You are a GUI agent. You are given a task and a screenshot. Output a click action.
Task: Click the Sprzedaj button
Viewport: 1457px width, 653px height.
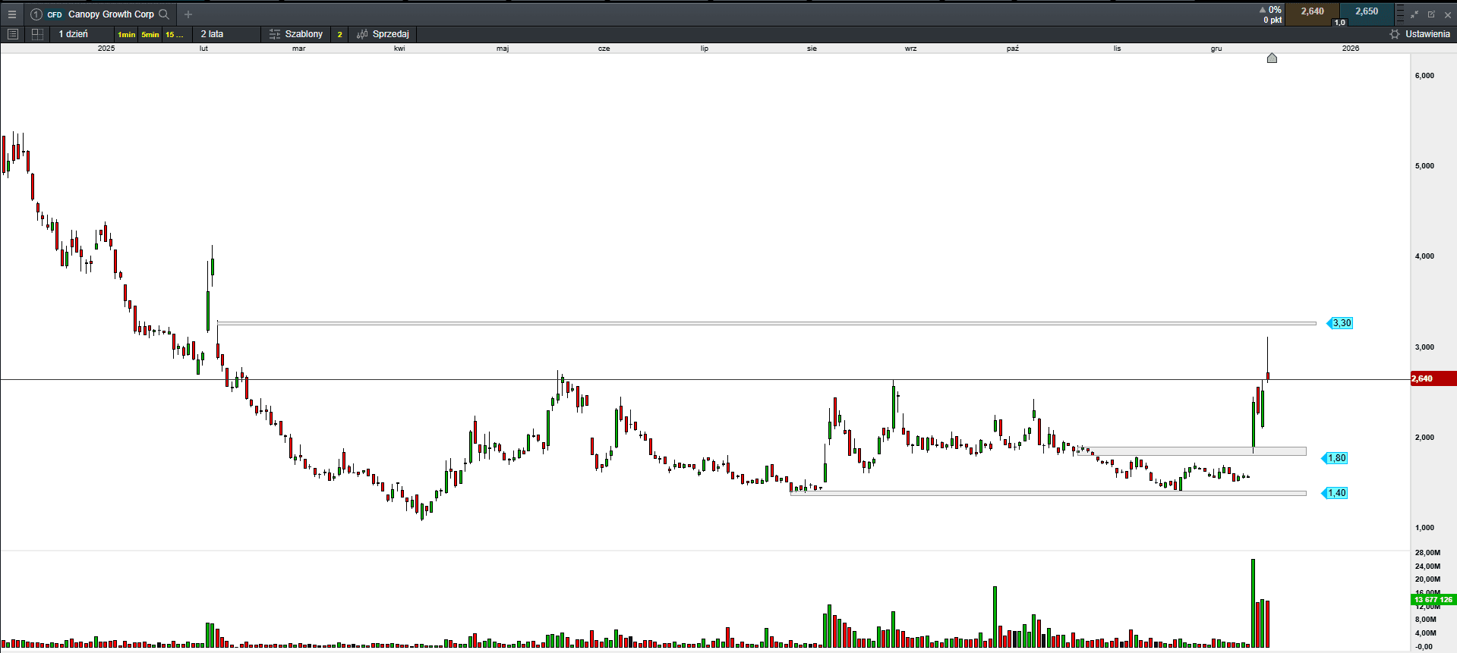point(383,34)
